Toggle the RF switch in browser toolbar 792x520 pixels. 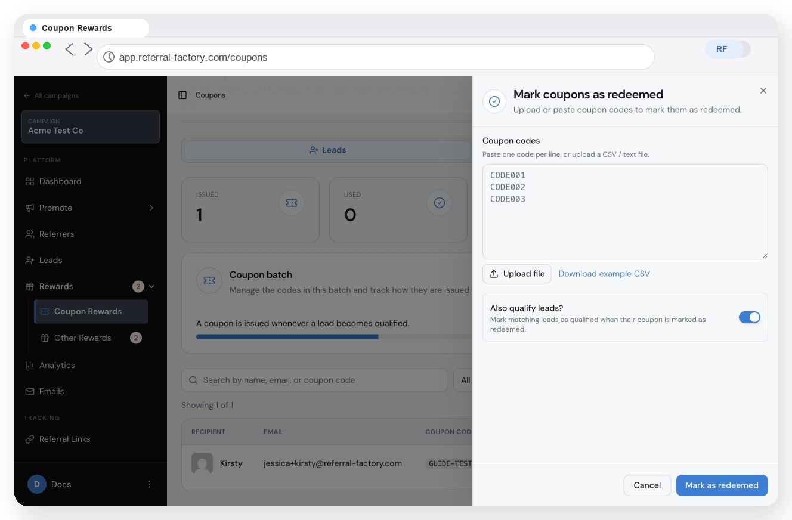[728, 49]
